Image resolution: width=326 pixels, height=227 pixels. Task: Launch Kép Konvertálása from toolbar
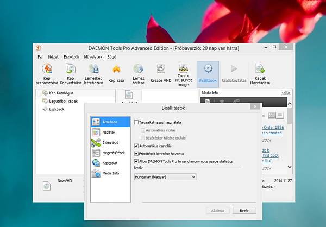(71, 74)
